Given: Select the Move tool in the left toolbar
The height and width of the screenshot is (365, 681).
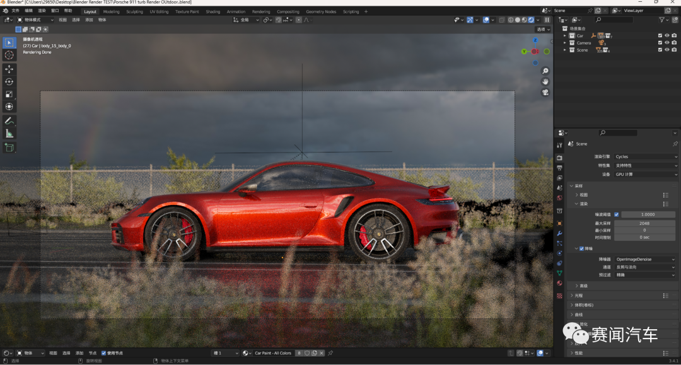Looking at the screenshot, I should [9, 69].
